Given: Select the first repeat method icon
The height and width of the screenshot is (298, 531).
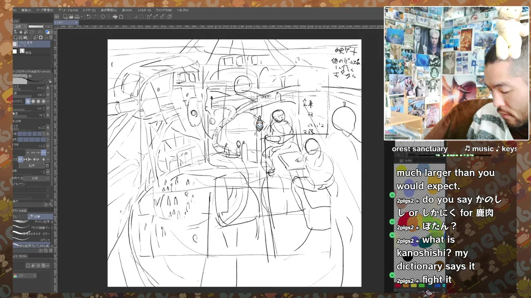Looking at the screenshot, I should point(21,159).
